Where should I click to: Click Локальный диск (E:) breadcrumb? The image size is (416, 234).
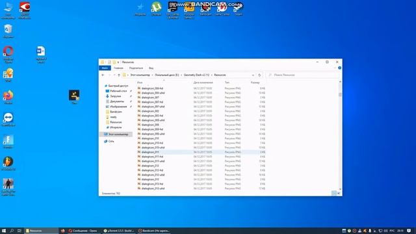pyautogui.click(x=167, y=75)
